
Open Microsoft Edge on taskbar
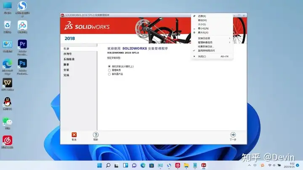coord(143,165)
